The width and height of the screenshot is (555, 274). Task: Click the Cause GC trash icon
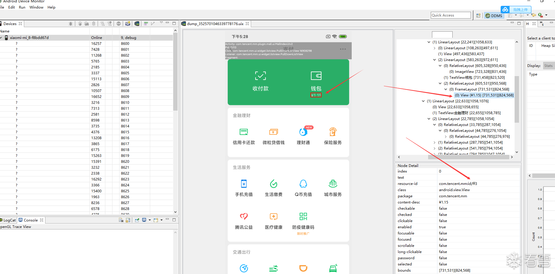[94, 24]
